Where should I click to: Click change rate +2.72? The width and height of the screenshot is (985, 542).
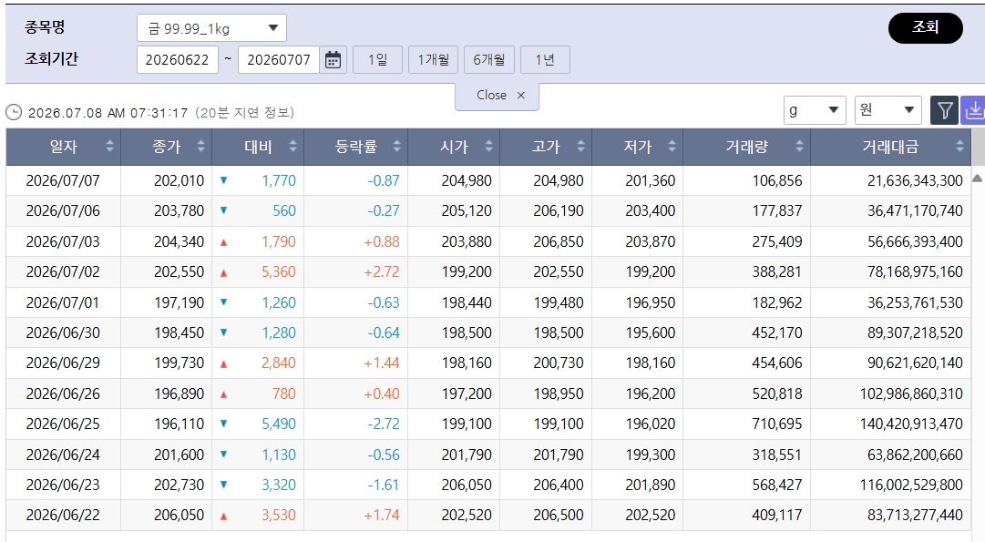pos(381,272)
